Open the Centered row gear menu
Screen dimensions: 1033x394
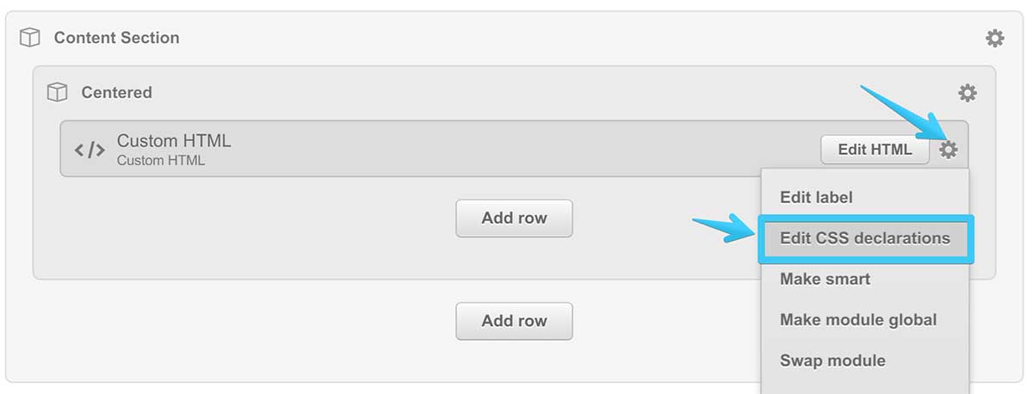[x=968, y=93]
